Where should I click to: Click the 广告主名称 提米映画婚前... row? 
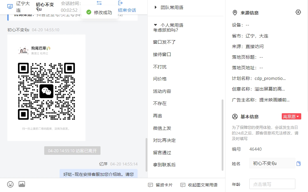pyautogui.click(x=261, y=100)
